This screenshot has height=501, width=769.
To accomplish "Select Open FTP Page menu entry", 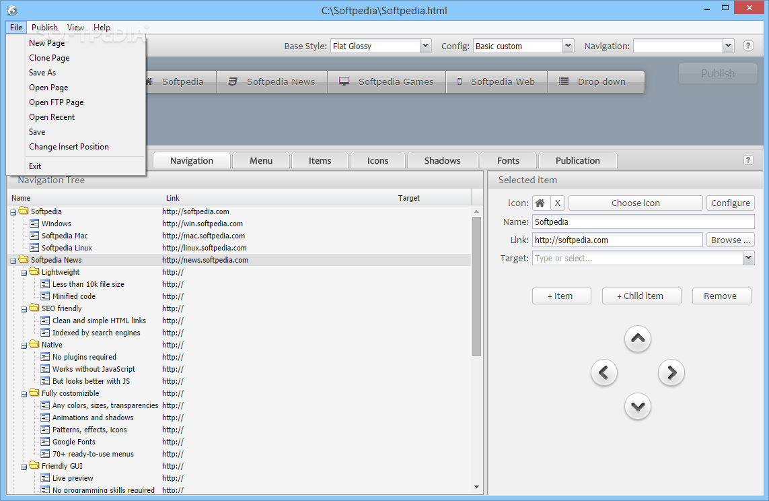I will click(x=76, y=102).
